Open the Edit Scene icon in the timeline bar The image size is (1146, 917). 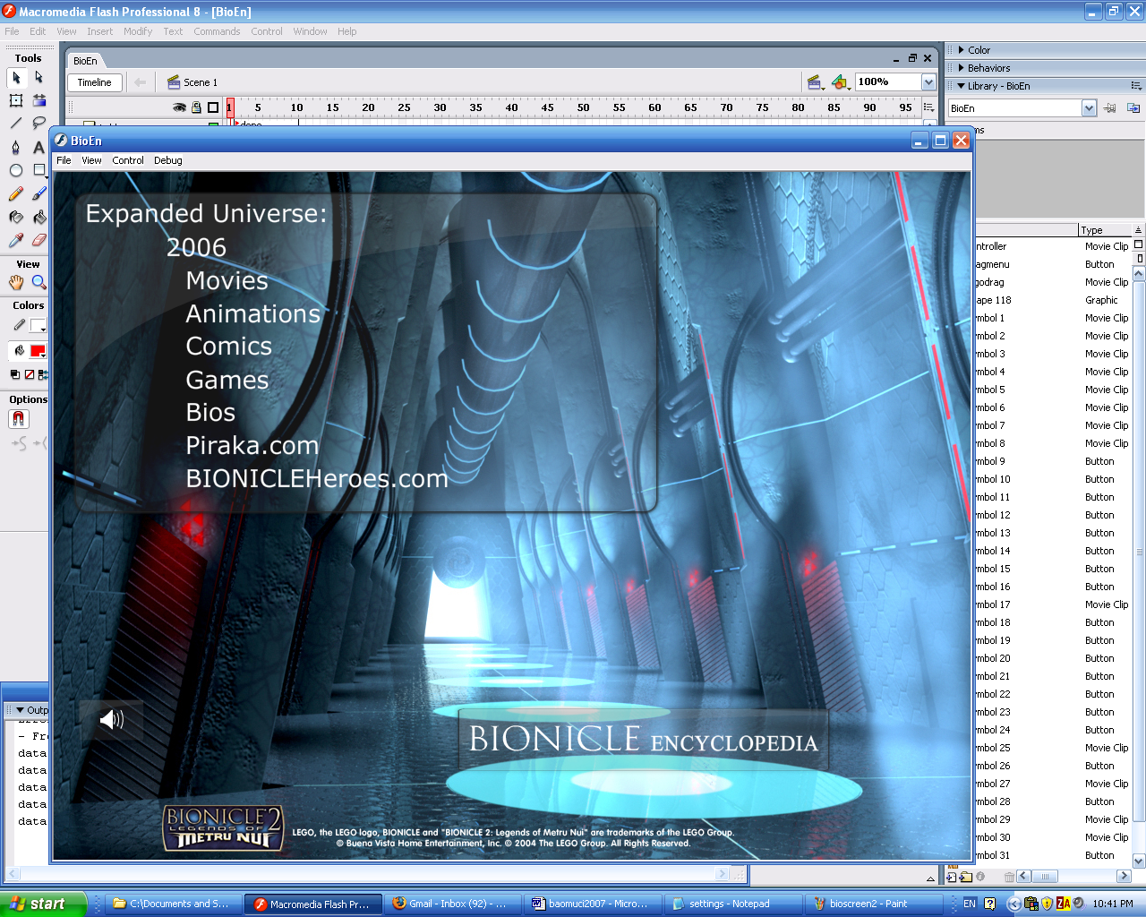(815, 81)
